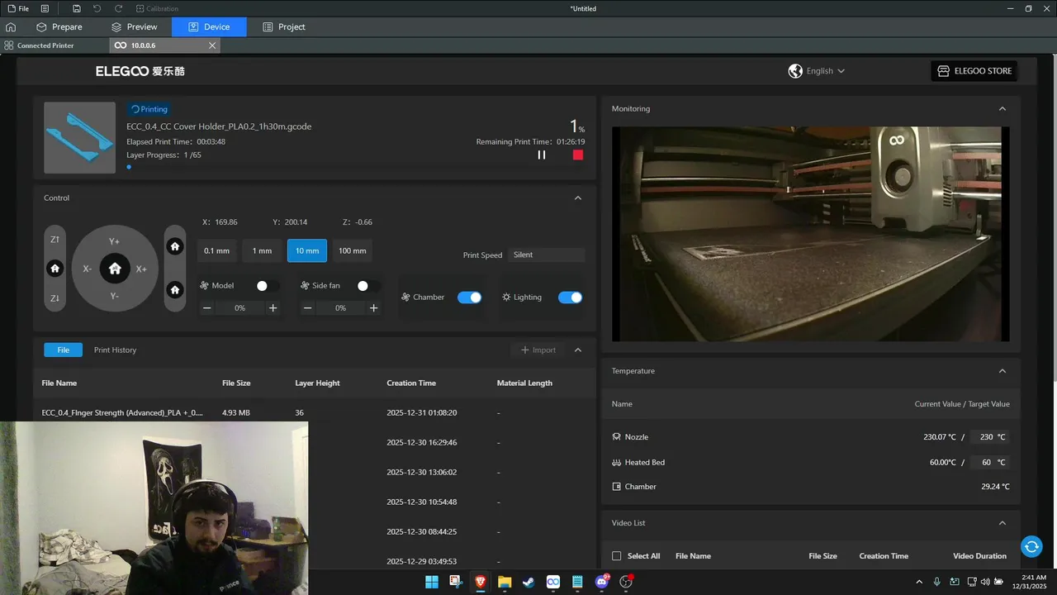Screen dimensions: 1057x595
Task: Switch to the Project tab
Action: (x=283, y=27)
